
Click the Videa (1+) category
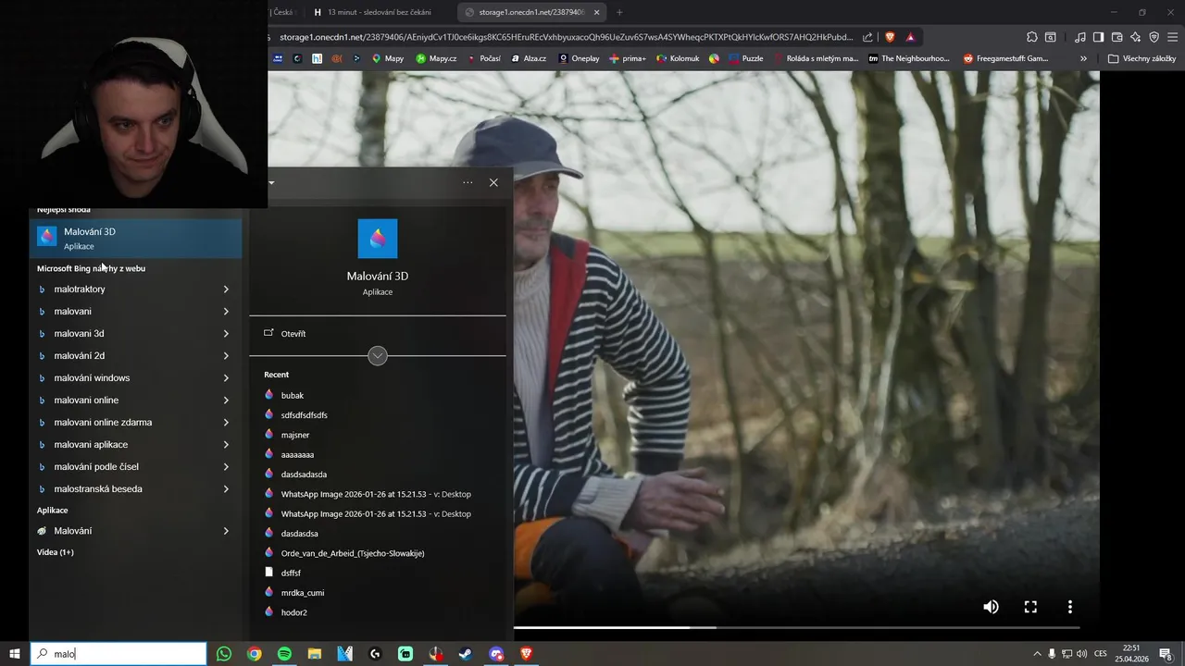pos(56,552)
